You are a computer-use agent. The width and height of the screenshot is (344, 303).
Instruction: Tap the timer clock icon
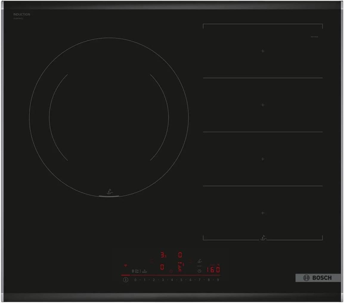[x=199, y=271]
